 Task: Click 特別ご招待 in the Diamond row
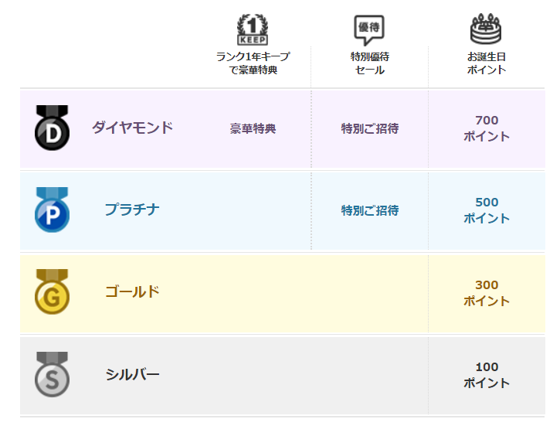(x=370, y=128)
